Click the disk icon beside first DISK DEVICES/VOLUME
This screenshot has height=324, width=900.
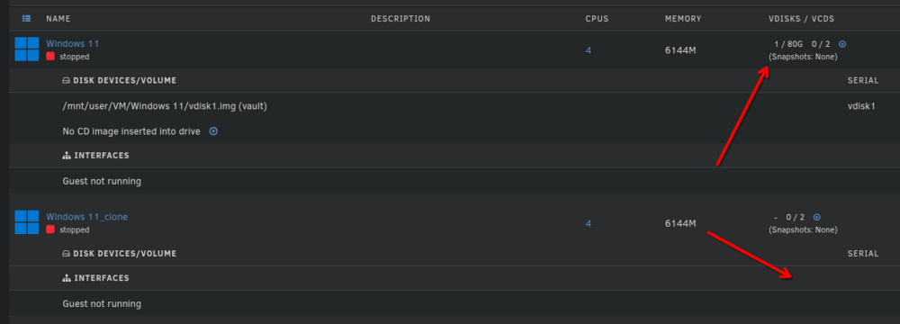(66, 80)
